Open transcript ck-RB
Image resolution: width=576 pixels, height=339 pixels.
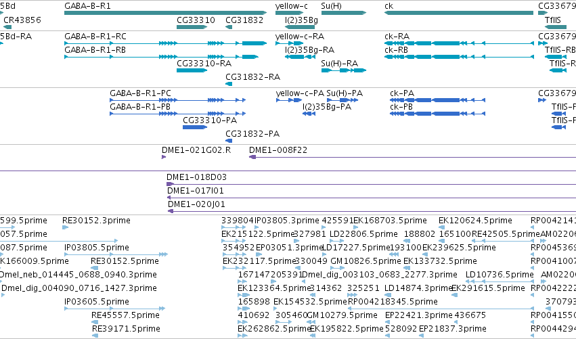coord(396,50)
